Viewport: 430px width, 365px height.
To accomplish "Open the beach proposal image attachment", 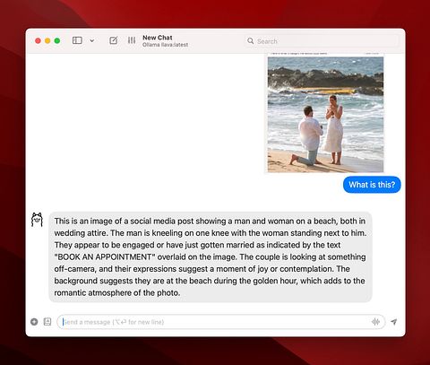I will [x=325, y=115].
